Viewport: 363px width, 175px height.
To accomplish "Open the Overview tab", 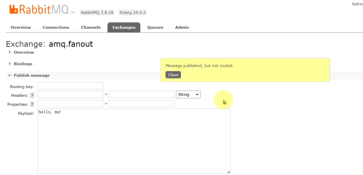I will tap(21, 27).
